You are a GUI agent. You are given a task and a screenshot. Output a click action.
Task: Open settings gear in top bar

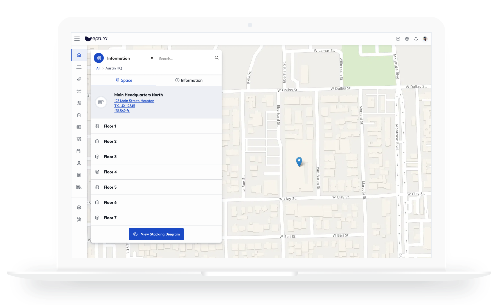(407, 39)
